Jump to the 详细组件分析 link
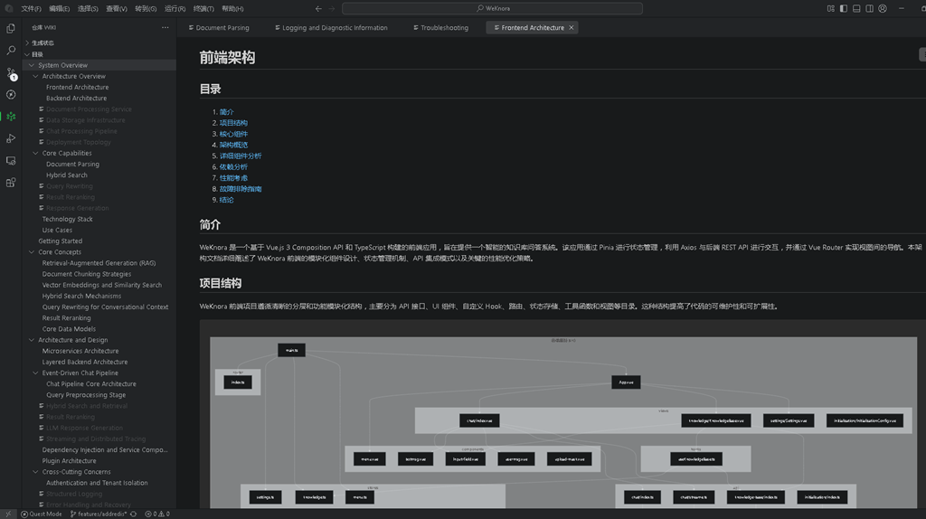This screenshot has height=519, width=926. point(241,156)
